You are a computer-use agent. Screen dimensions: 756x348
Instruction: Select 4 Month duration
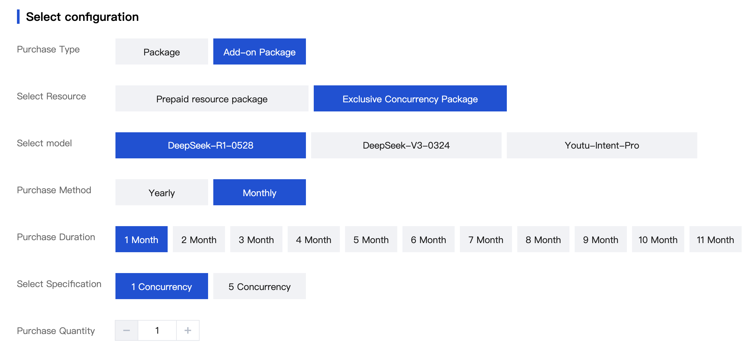pos(313,239)
